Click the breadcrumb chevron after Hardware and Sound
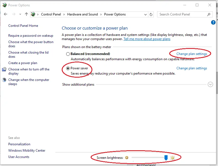Viewport: 218px width, 166px height. (101, 14)
